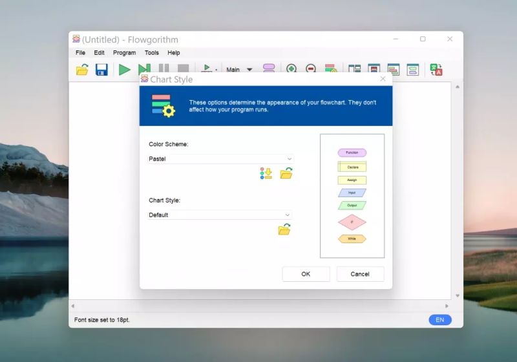This screenshot has height=362, width=517.
Task: Click the Flowgorithm title bar app icon
Action: coord(76,39)
